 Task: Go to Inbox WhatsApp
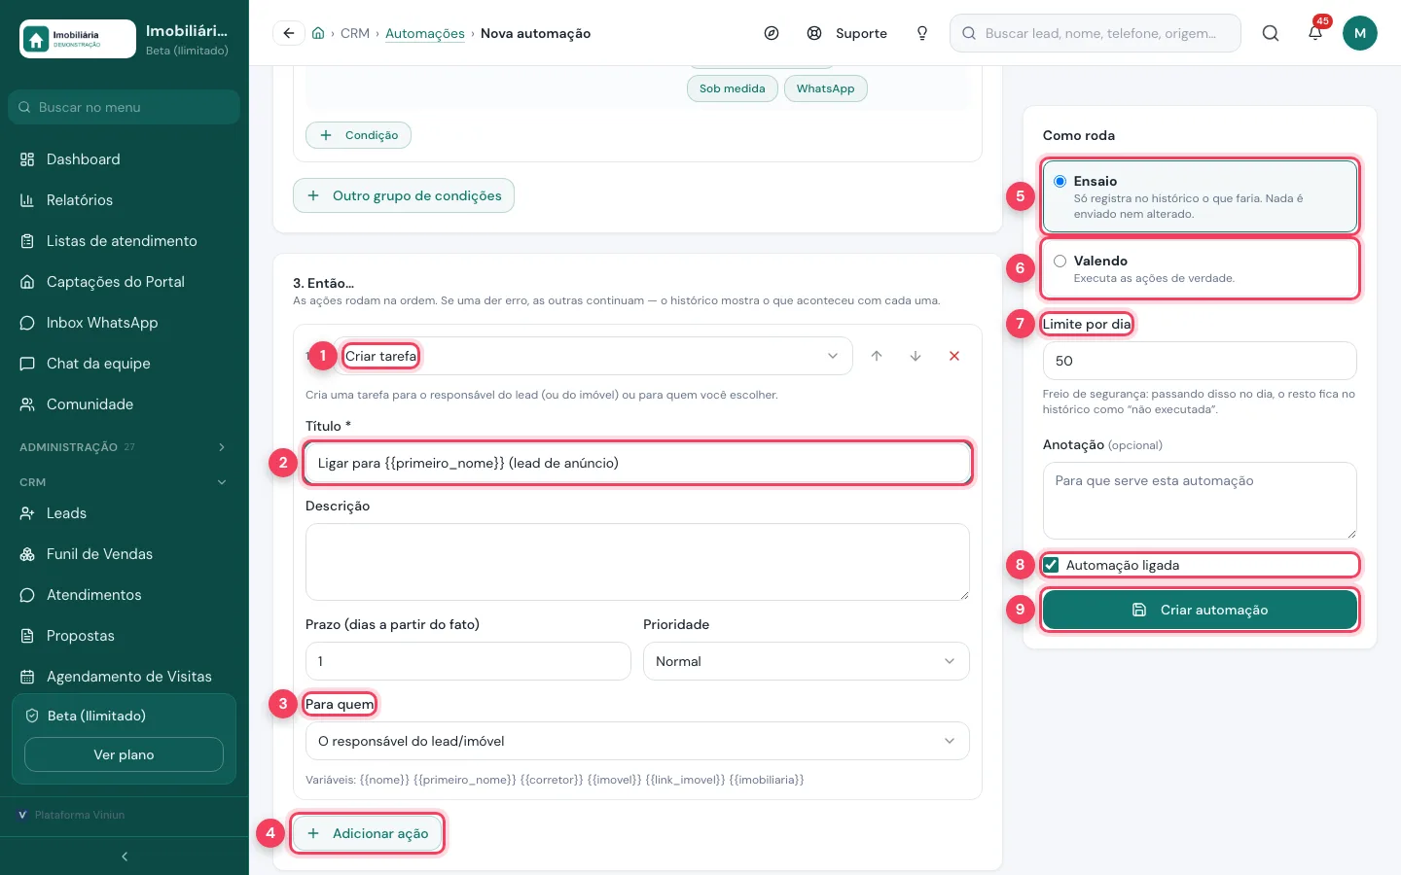124,323
